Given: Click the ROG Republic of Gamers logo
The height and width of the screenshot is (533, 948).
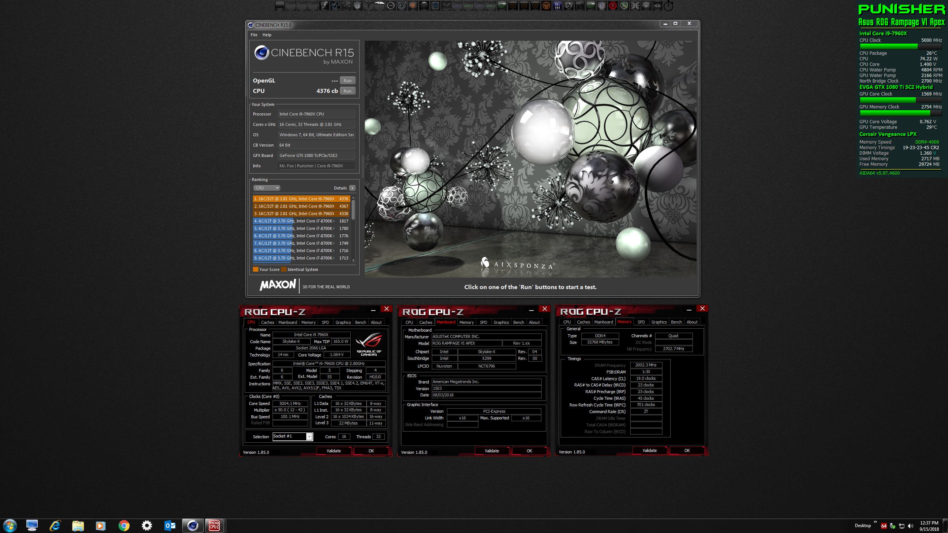Looking at the screenshot, I should (x=369, y=343).
